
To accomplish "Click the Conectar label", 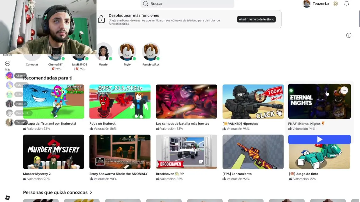I will (x=32, y=65).
